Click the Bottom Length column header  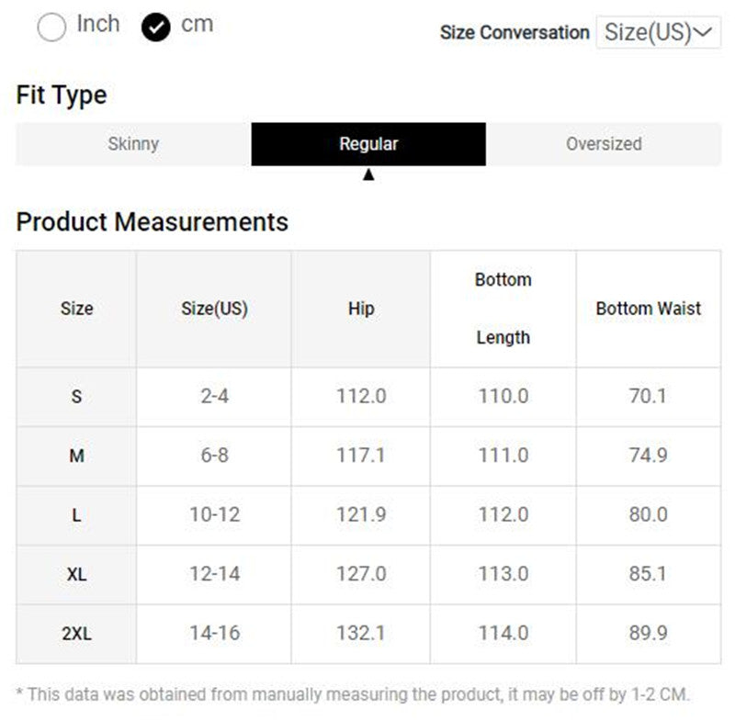(x=503, y=309)
